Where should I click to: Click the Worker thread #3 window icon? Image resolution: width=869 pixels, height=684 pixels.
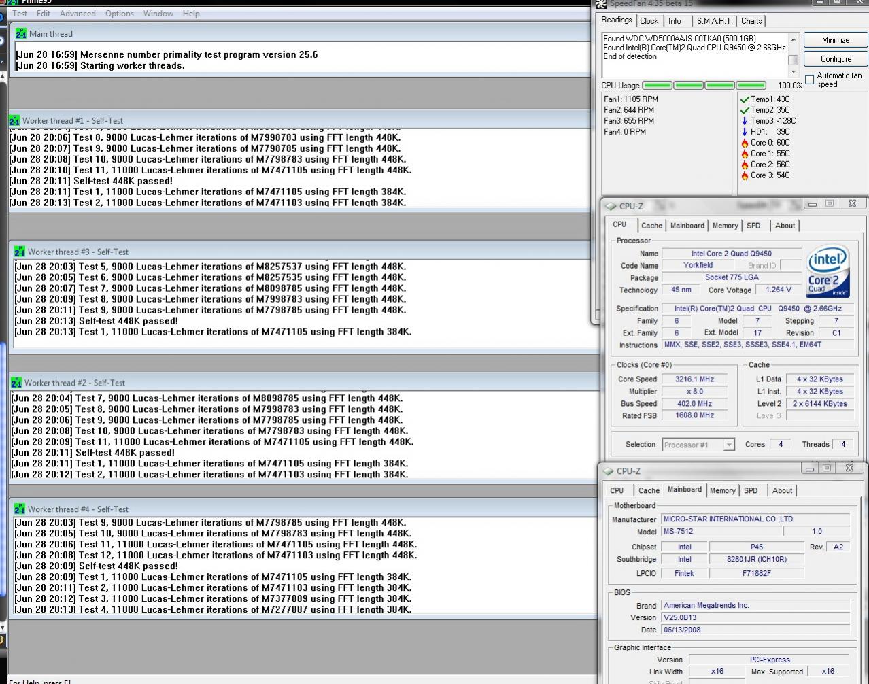pos(19,252)
